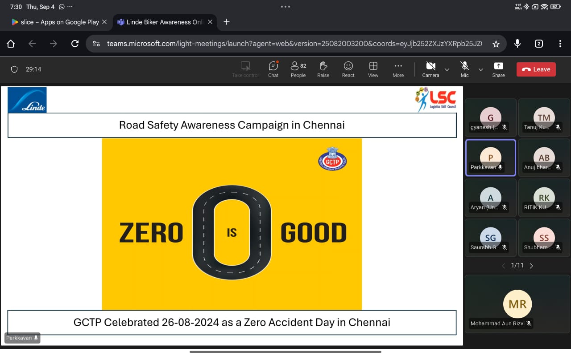
Task: Open the browser three-dot menu
Action: pos(559,43)
